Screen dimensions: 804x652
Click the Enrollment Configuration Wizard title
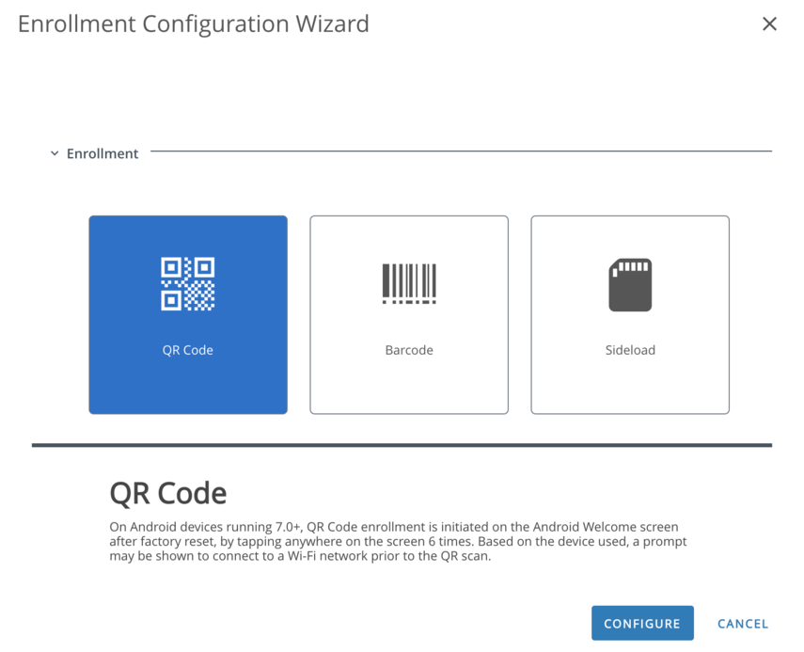tap(193, 24)
